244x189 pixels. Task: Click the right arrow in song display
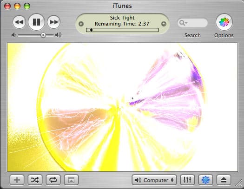(164, 24)
